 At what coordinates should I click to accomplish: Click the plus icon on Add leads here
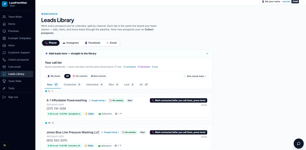(47, 54)
